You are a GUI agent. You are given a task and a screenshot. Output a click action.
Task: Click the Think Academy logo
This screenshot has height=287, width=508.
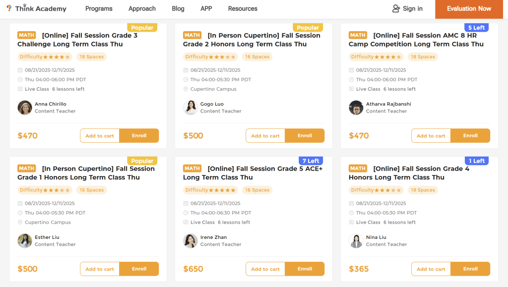(x=36, y=8)
